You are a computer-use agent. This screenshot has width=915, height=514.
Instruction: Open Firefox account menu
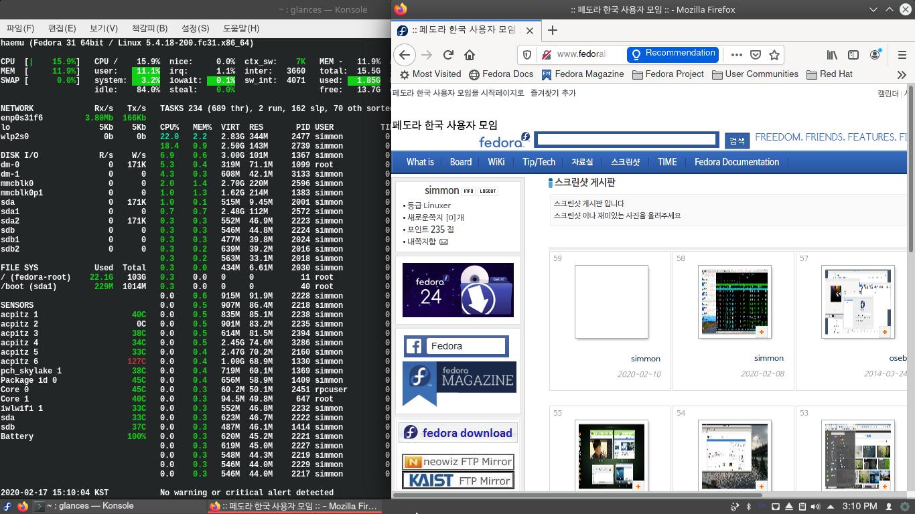(875, 55)
